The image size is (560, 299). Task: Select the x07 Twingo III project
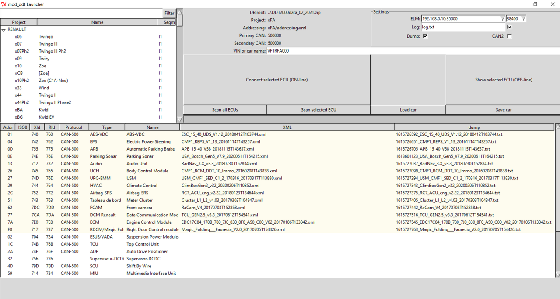point(88,44)
